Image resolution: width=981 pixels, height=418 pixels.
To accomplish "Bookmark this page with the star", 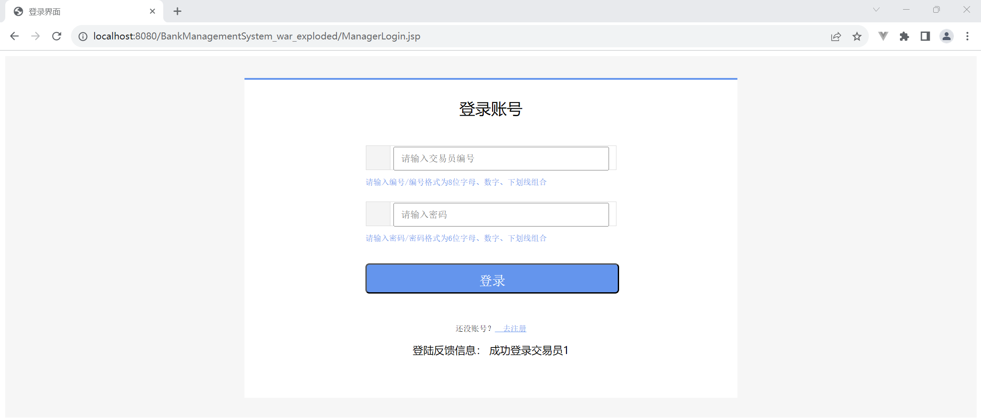I will pyautogui.click(x=857, y=36).
